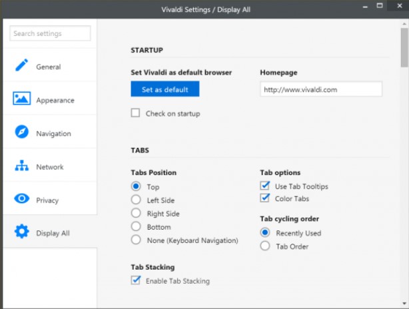This screenshot has height=309, width=409.
Task: Click the Navigation compass icon
Action: [x=21, y=133]
